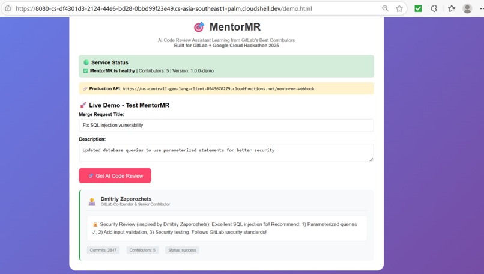This screenshot has height=274, width=484.
Task: Click AI Code Review Assistant tagline text
Action: [226, 40]
